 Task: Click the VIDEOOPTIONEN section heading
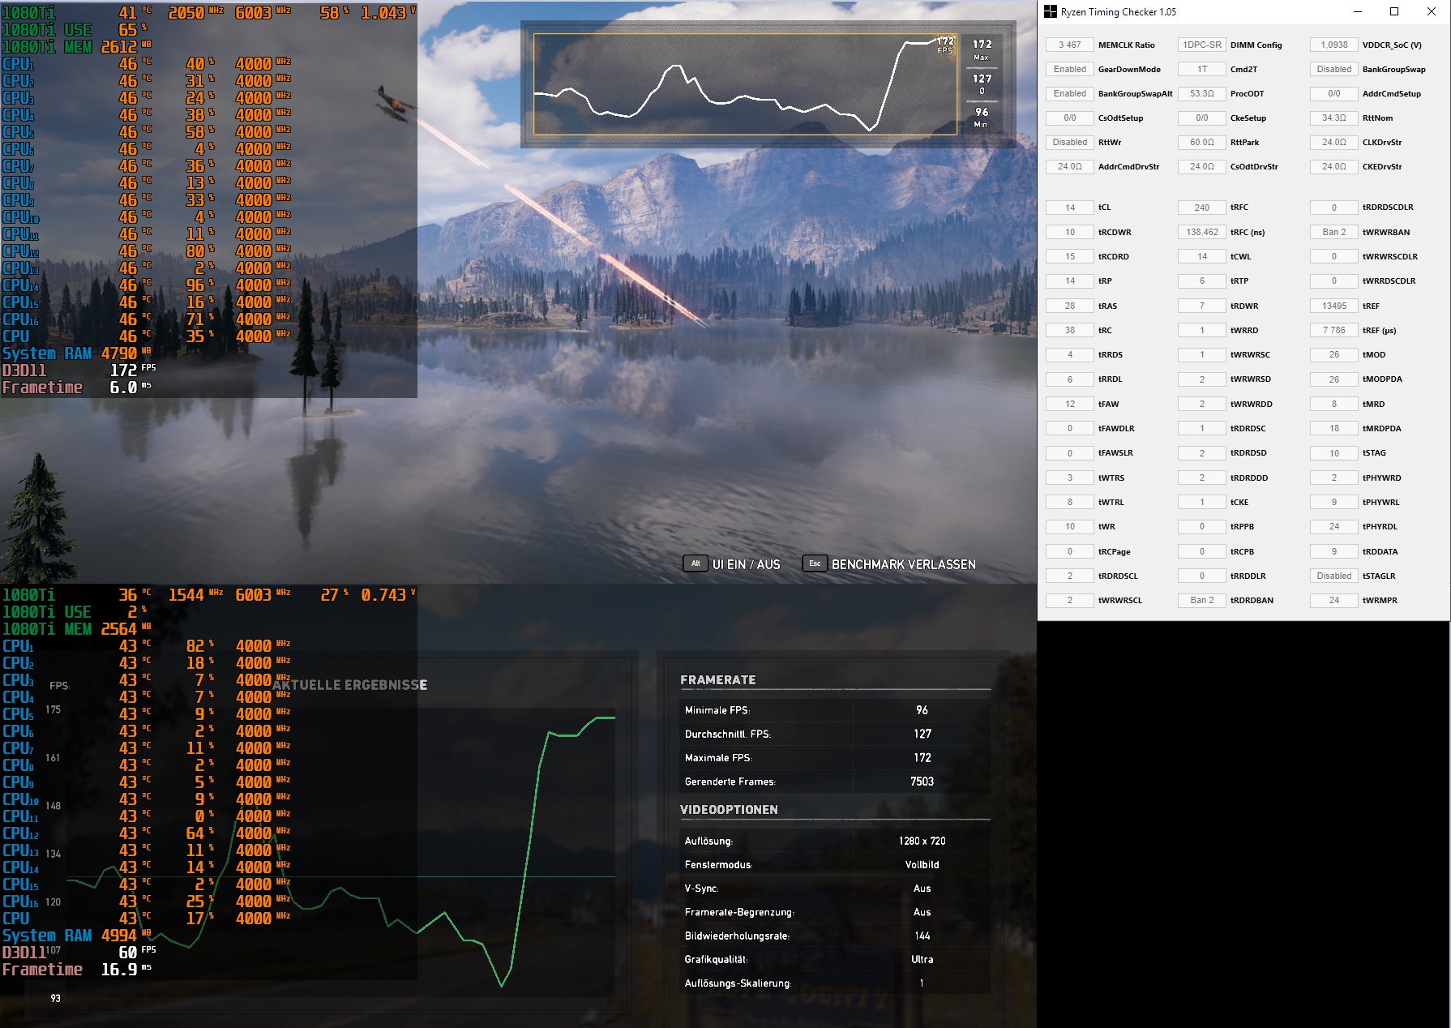click(x=729, y=810)
